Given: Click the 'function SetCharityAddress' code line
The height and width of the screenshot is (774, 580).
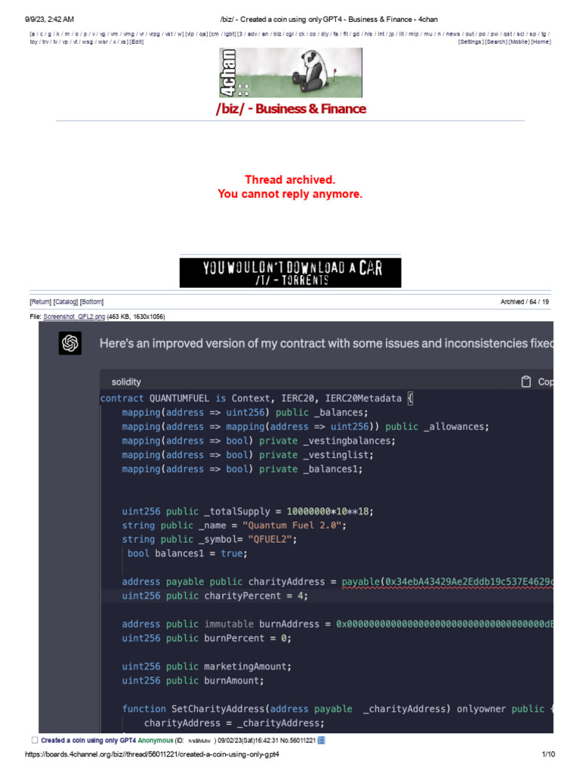Looking at the screenshot, I should click(338, 709).
